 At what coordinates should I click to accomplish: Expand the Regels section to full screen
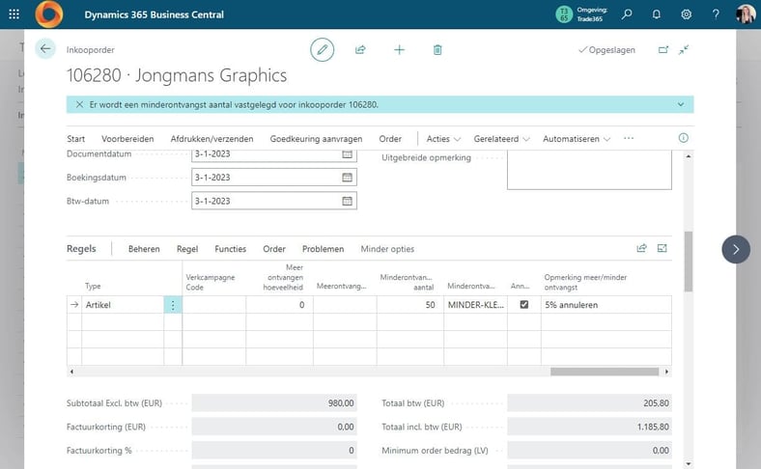tap(662, 248)
